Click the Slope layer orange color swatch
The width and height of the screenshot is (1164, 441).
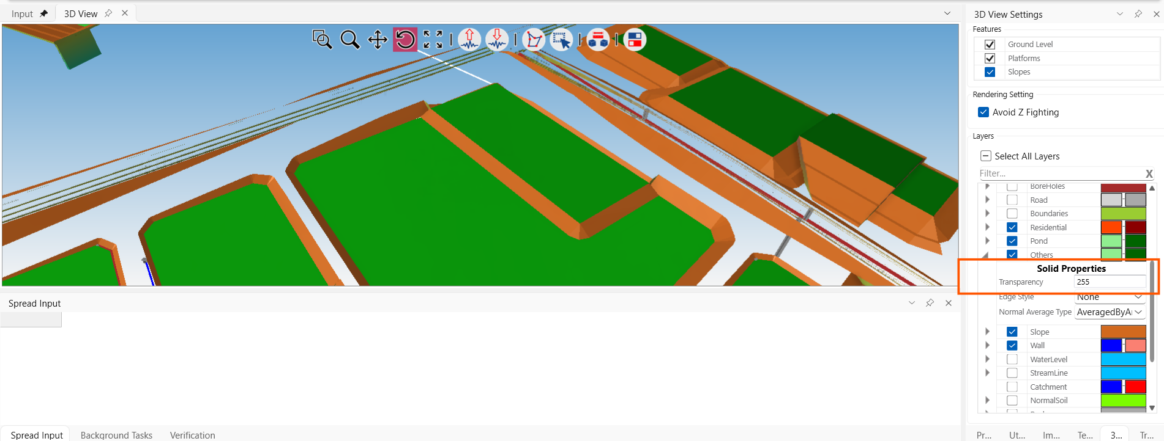coord(1123,332)
